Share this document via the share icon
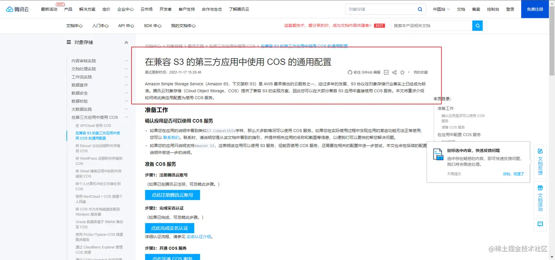The image size is (555, 260). [x=394, y=72]
